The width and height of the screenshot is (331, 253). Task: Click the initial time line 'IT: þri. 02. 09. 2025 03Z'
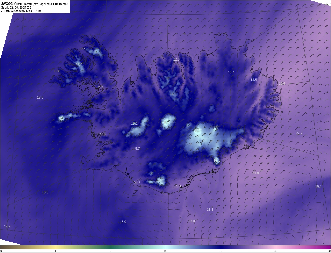pos(16,8)
